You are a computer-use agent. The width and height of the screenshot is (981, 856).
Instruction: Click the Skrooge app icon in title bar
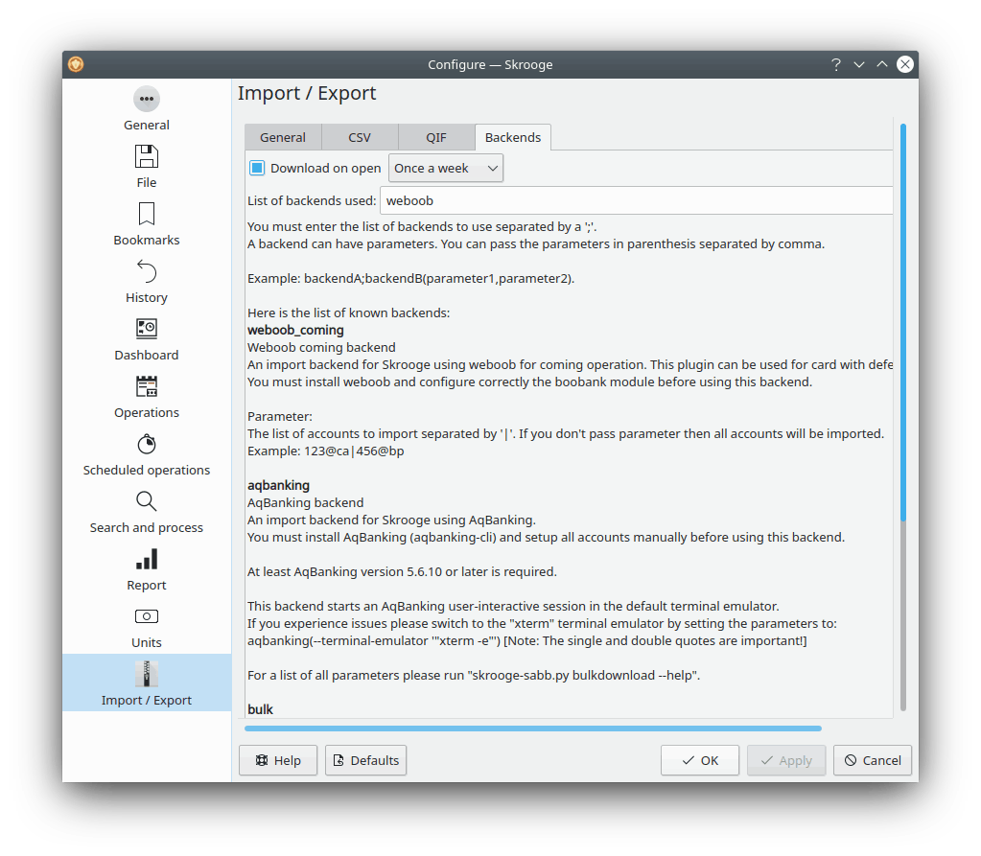pyautogui.click(x=76, y=64)
